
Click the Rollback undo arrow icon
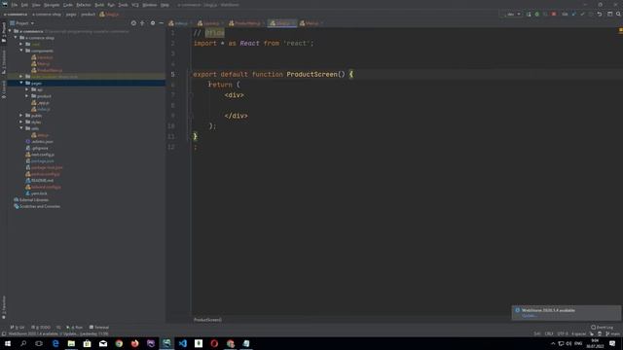click(600, 15)
